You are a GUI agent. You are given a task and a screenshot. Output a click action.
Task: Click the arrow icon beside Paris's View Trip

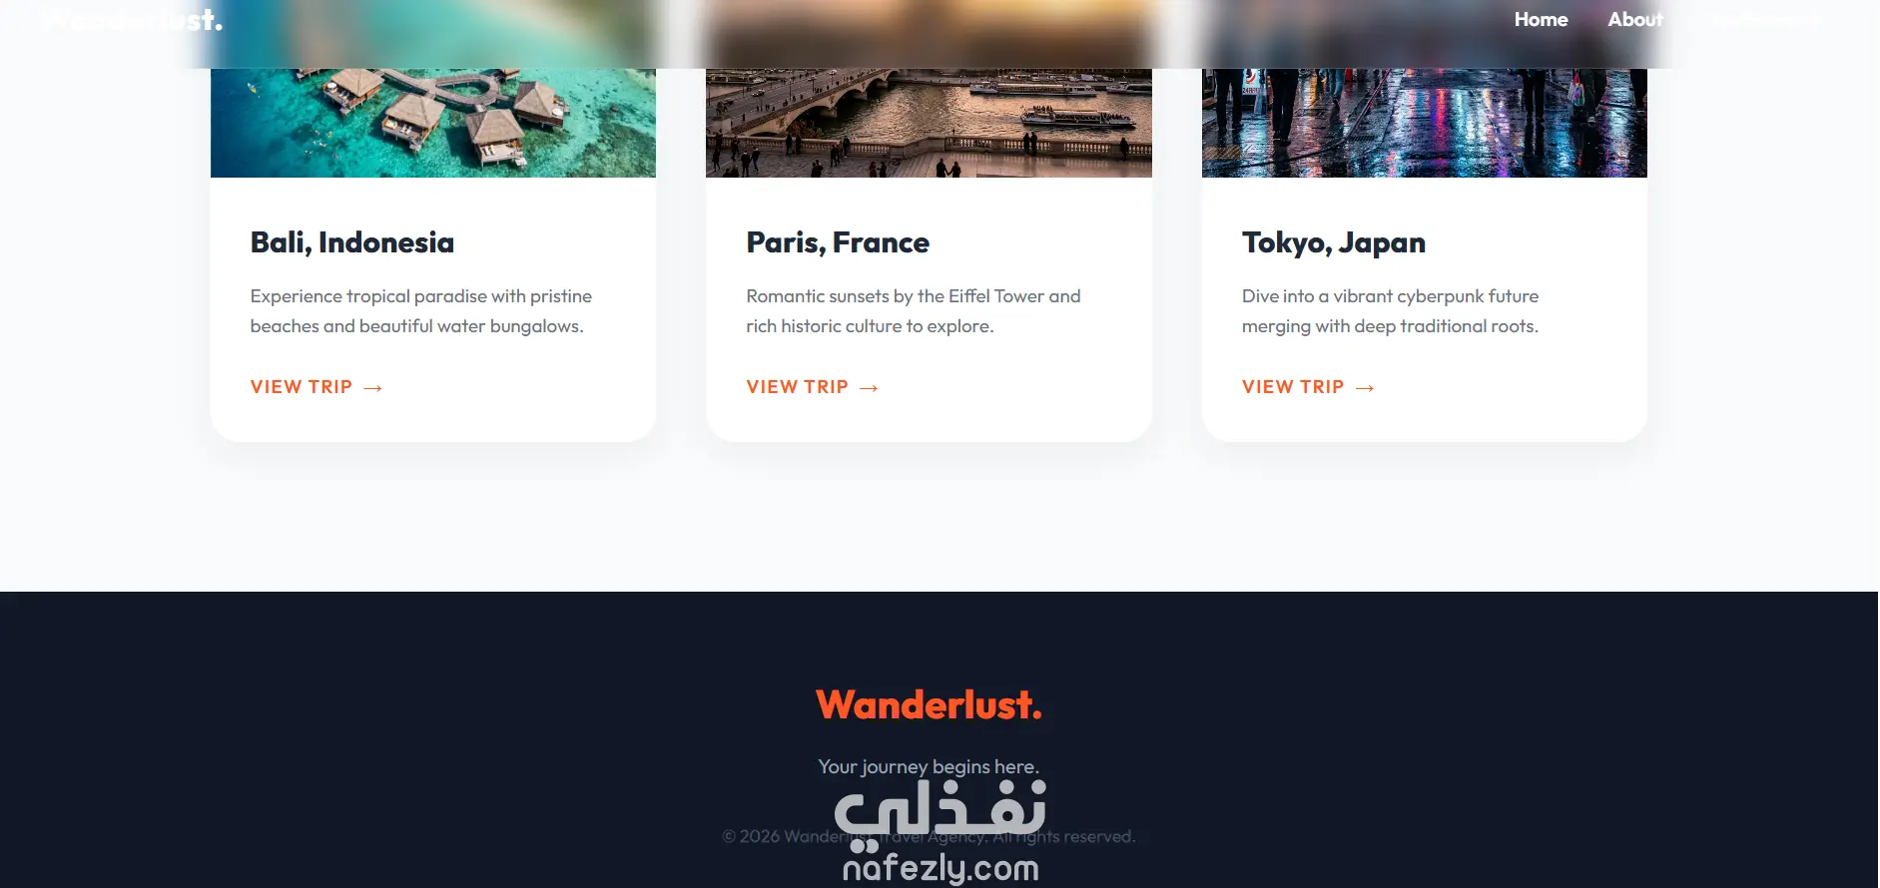pyautogui.click(x=869, y=388)
